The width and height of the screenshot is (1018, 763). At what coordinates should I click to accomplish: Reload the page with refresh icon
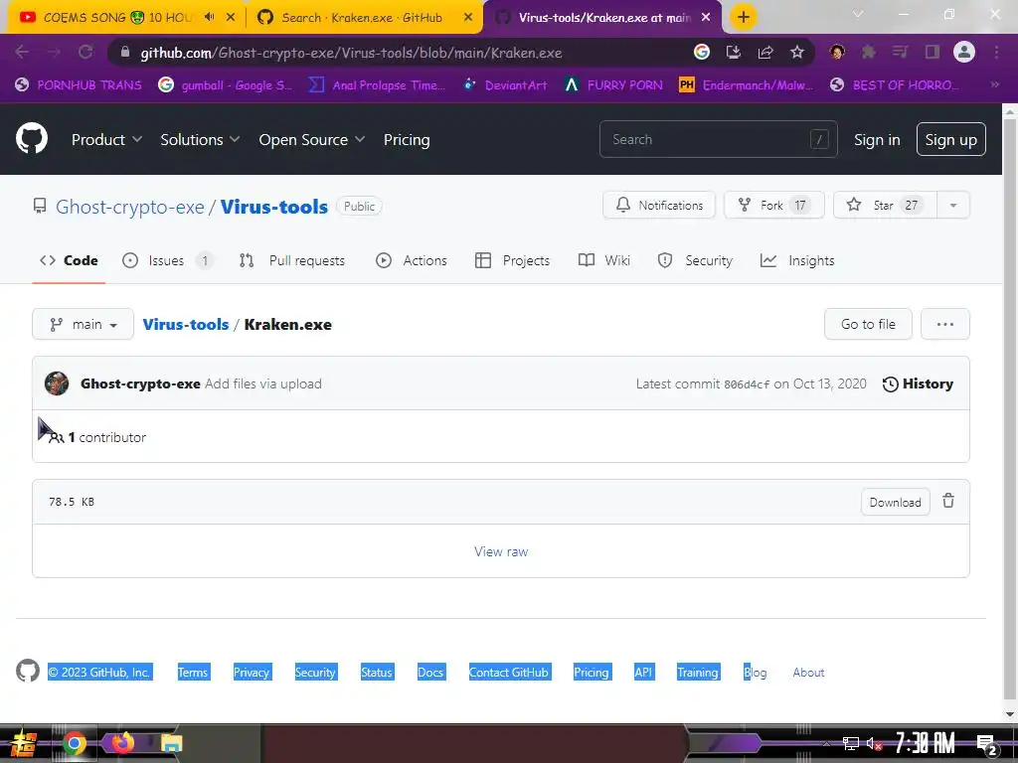[x=85, y=52]
